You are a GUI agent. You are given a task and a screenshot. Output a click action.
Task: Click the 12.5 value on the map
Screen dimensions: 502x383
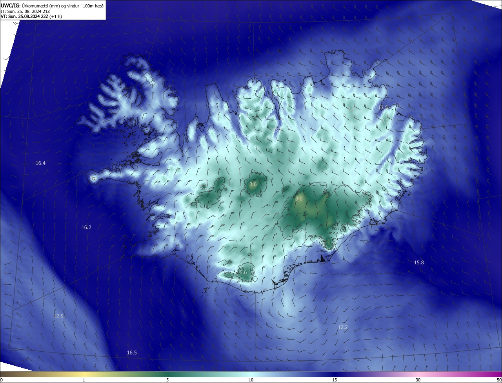click(58, 316)
